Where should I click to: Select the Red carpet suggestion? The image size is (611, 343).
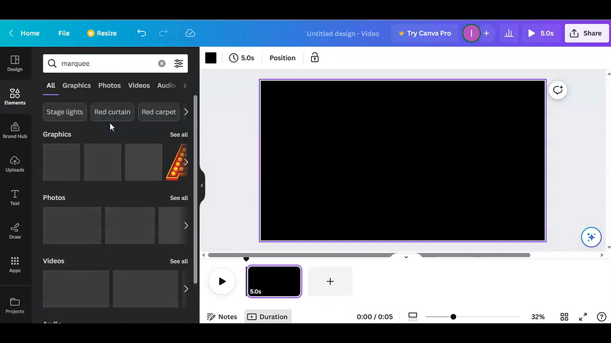(159, 112)
